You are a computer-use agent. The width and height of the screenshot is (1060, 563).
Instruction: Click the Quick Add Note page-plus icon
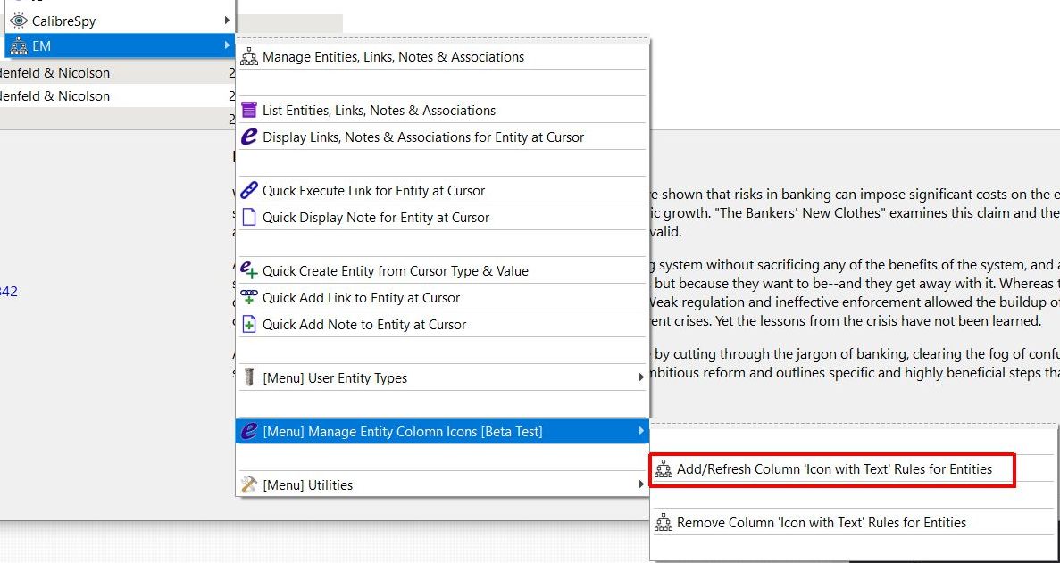coord(249,325)
